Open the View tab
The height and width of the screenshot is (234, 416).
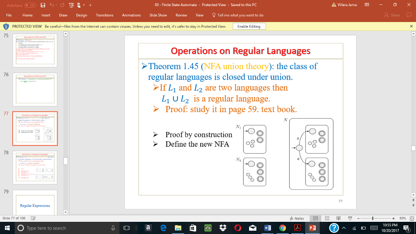click(199, 15)
